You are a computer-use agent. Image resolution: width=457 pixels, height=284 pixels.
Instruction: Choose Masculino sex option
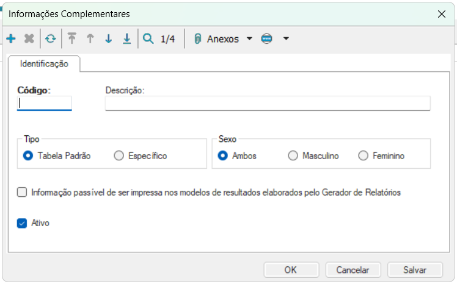(293, 155)
